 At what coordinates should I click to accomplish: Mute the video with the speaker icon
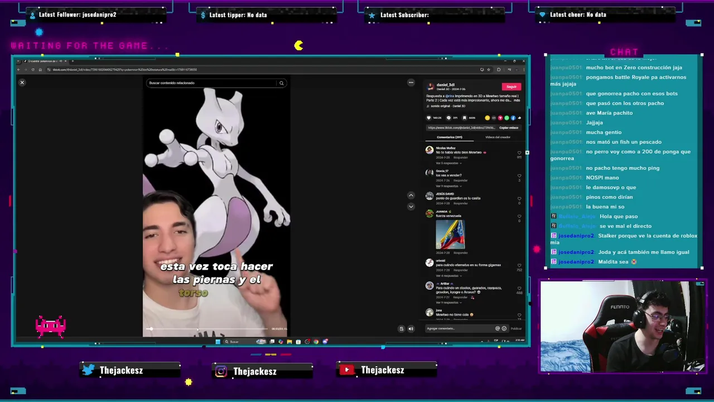click(411, 329)
